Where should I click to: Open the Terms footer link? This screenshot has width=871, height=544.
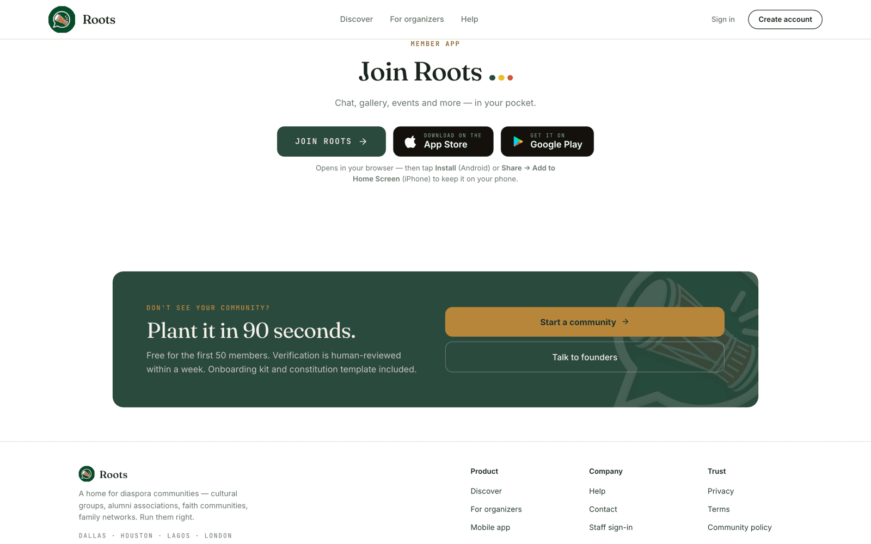719,509
